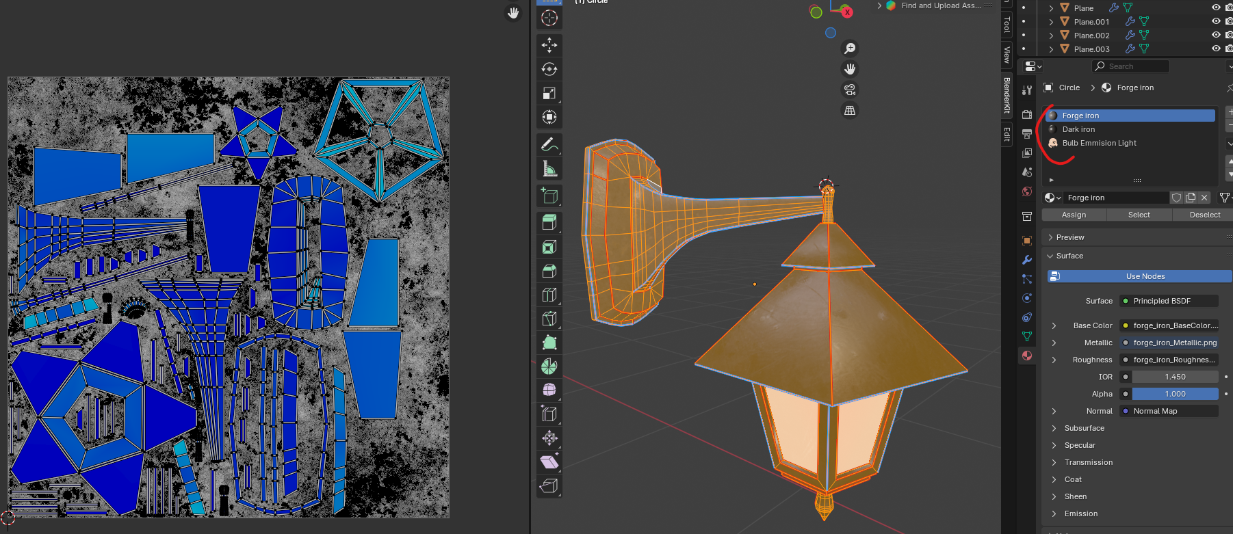The height and width of the screenshot is (534, 1233).
Task: Toggle the camera view icon in viewport
Action: 850,90
